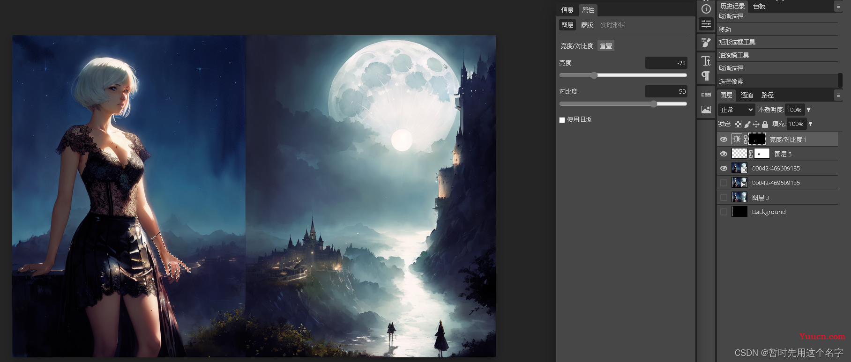Show the Background layer via its visibility box
The image size is (851, 362).
tap(724, 212)
